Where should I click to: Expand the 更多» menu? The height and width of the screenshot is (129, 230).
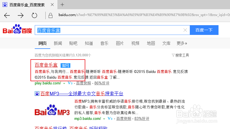(182, 43)
